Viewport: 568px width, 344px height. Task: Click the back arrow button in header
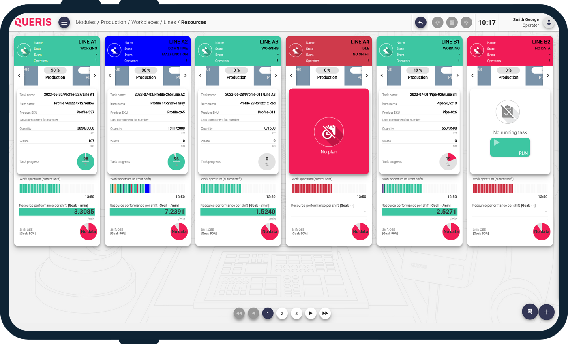420,23
